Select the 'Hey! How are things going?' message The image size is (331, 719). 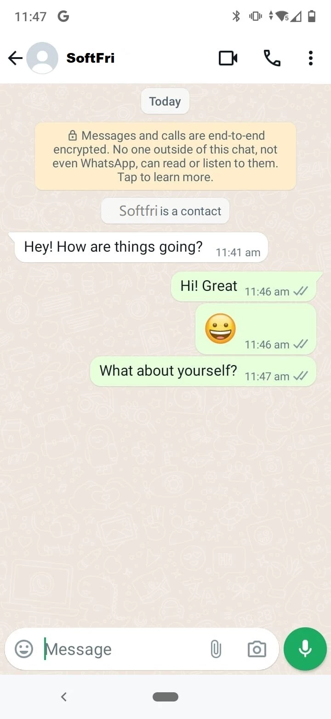[141, 248]
